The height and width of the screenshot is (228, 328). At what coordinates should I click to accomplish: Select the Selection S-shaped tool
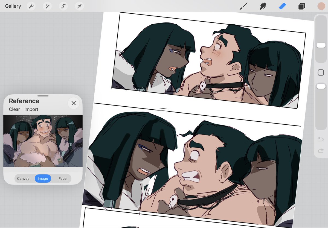pyautogui.click(x=63, y=6)
